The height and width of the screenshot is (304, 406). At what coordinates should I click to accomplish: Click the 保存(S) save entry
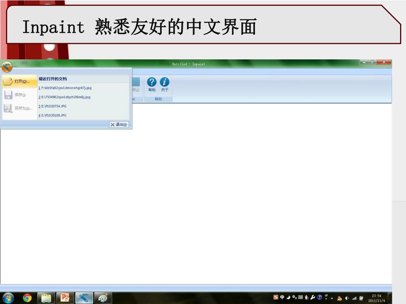pyautogui.click(x=20, y=95)
